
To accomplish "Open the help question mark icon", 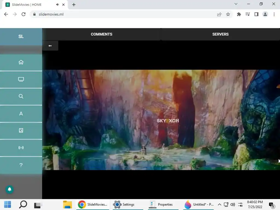I will click(x=21, y=165).
